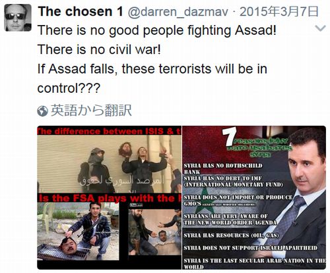Image resolution: width=330 pixels, height=273 pixels.
Task: Open 'The chosen 1' display name
Action: (81, 11)
